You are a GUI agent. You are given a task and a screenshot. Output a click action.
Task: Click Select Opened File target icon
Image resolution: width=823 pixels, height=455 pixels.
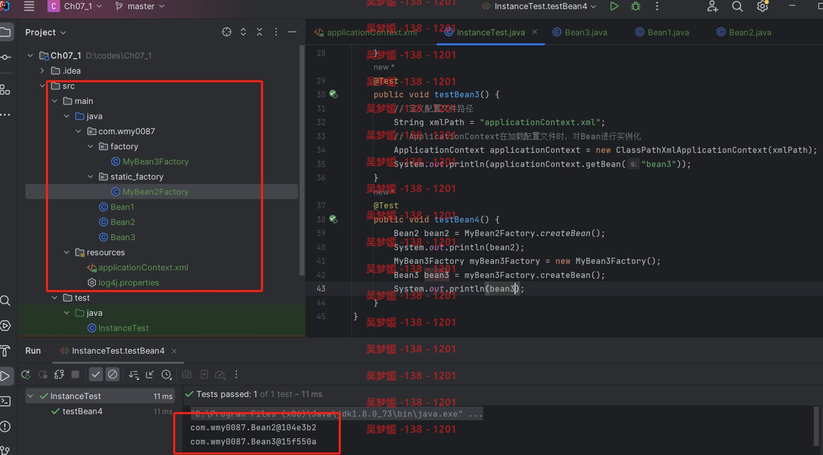227,32
